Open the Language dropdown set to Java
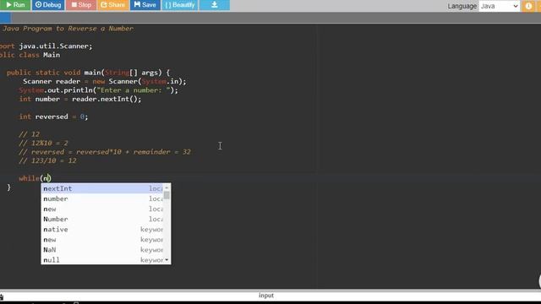Viewport: 541px width, 304px height. click(x=499, y=6)
